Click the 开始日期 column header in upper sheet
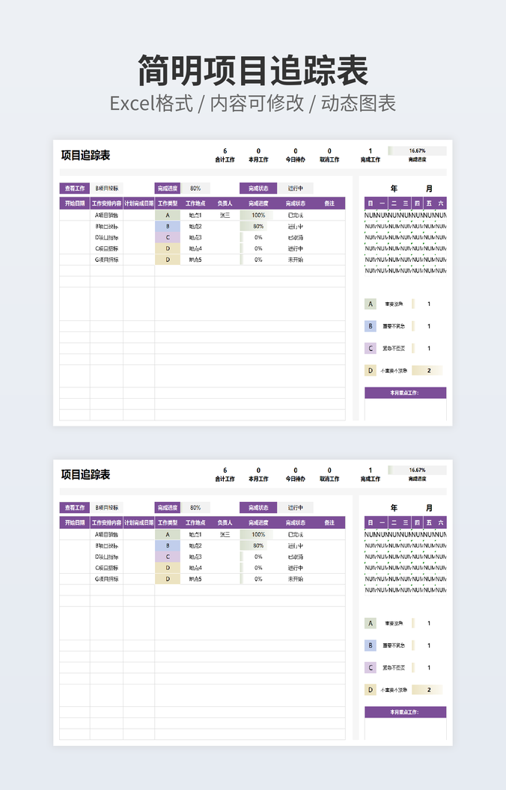506x790 pixels. (x=75, y=203)
